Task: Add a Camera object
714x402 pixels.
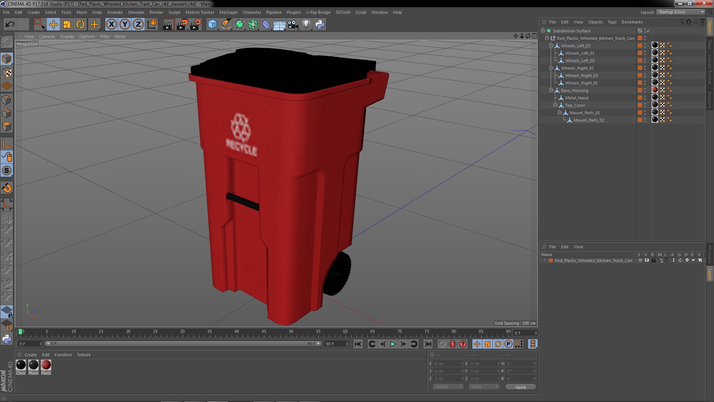Action: point(293,25)
